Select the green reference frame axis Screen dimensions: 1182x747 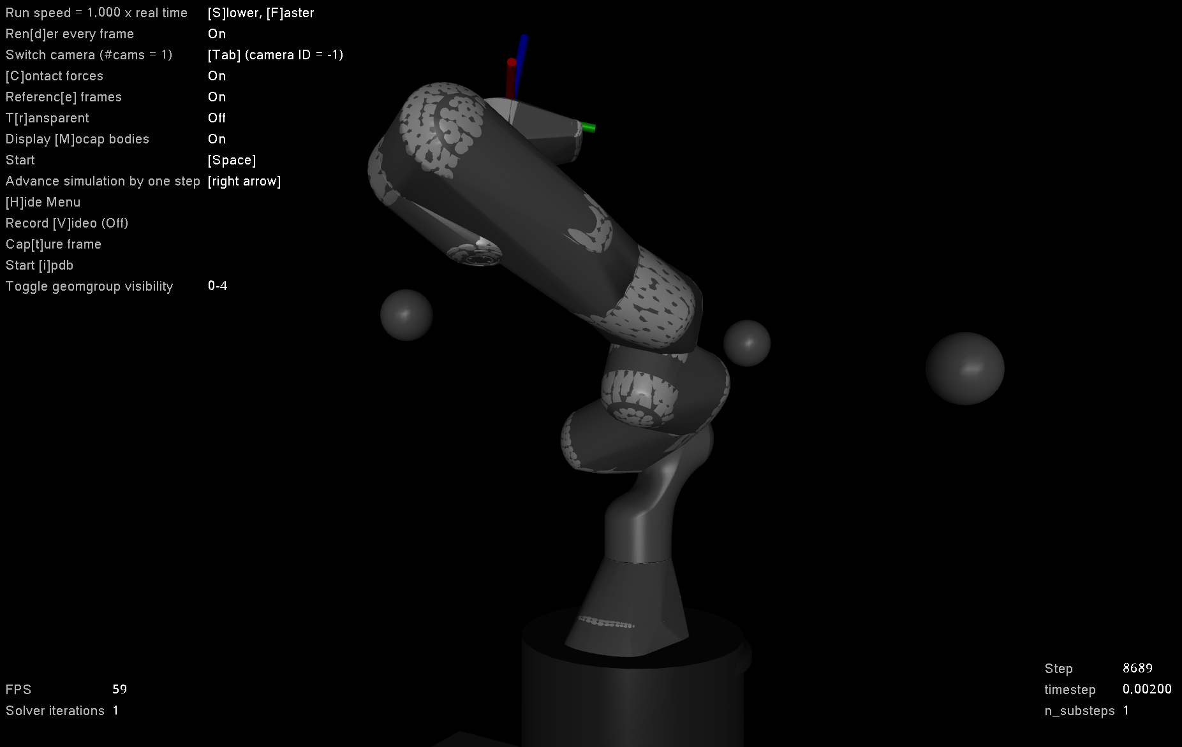coord(588,127)
